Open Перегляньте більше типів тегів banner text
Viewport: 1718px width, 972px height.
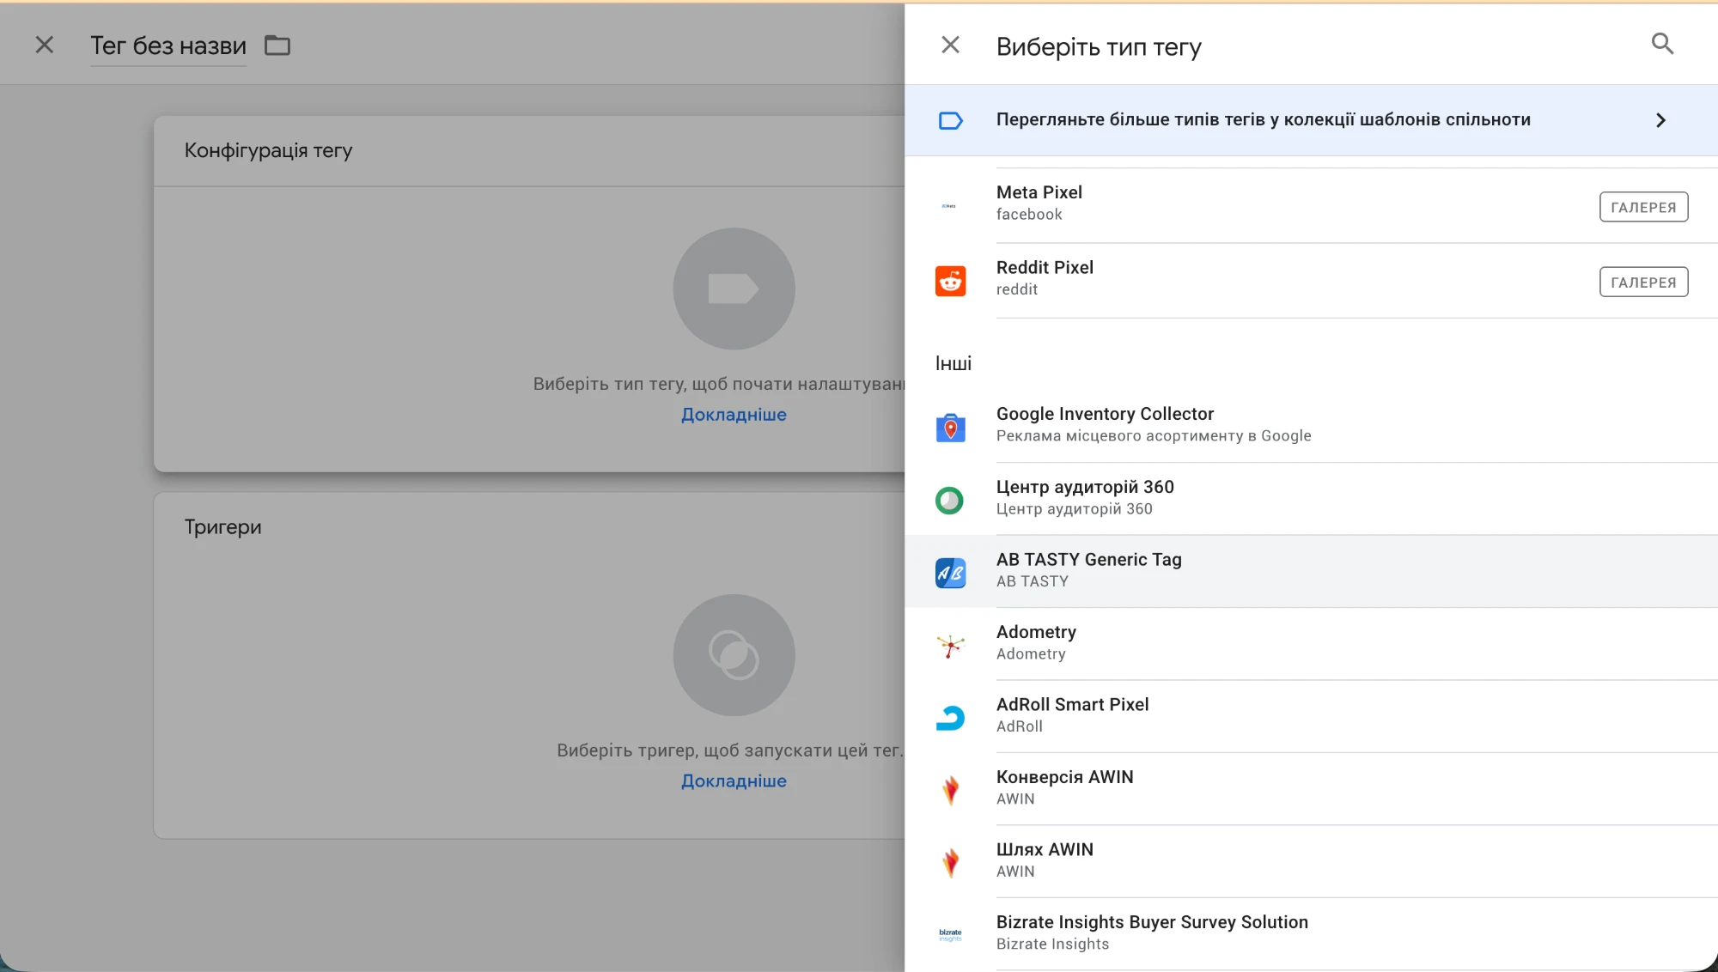pyautogui.click(x=1263, y=120)
